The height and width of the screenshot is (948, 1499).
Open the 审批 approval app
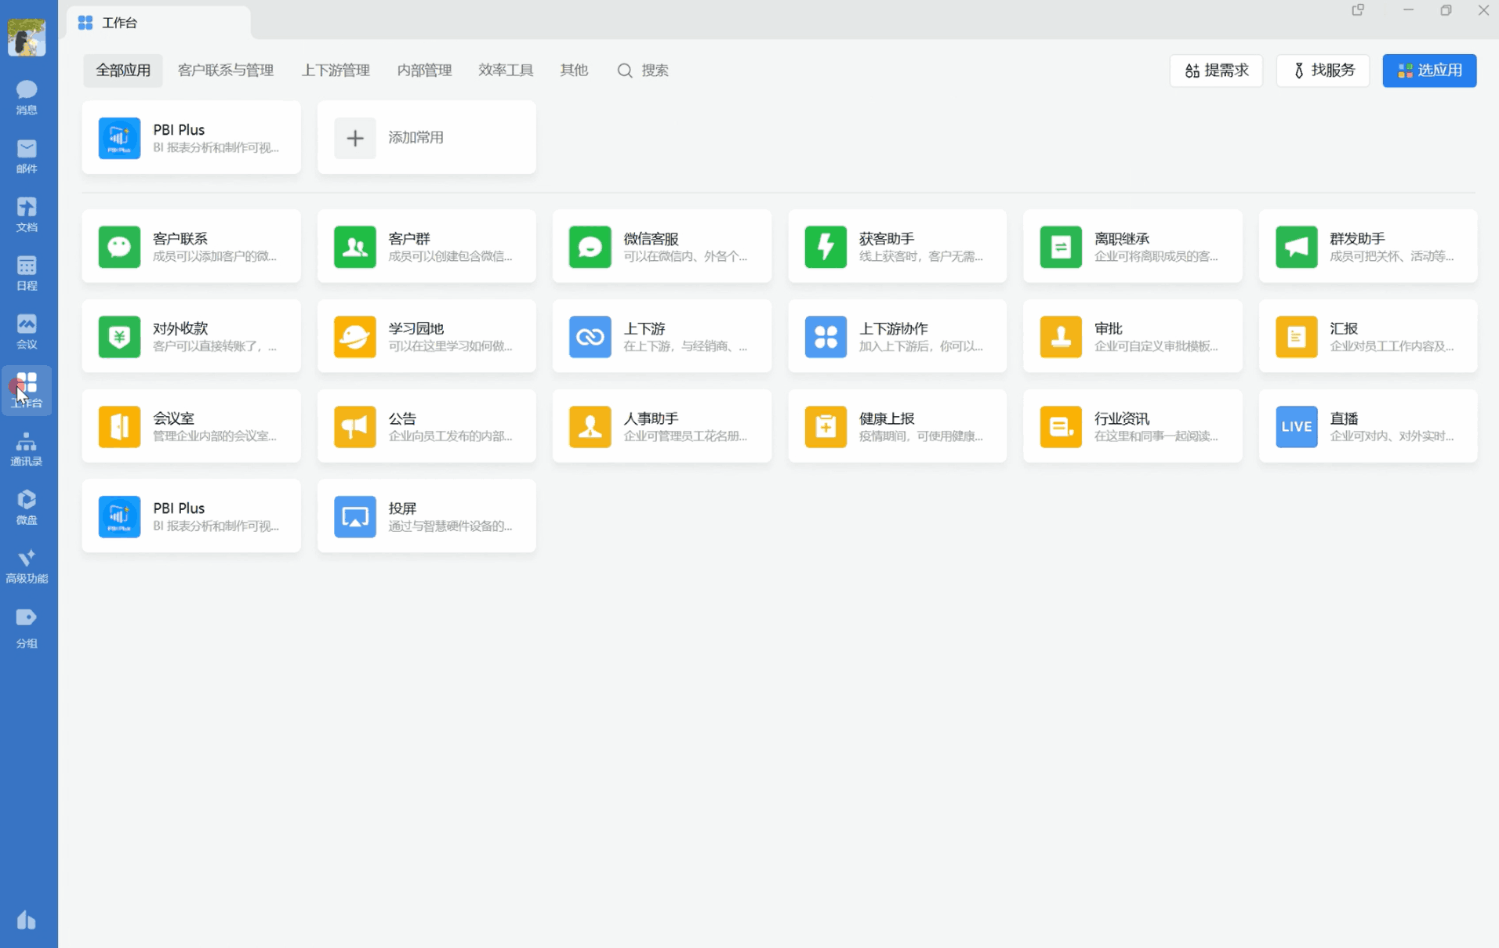click(1133, 336)
